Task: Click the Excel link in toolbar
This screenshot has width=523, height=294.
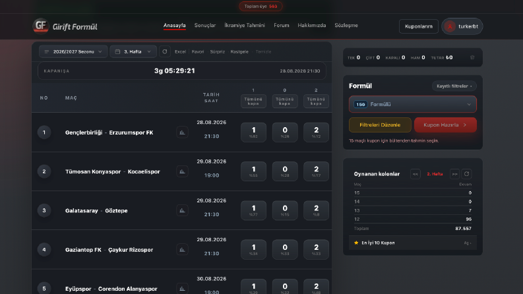Action: (180, 51)
